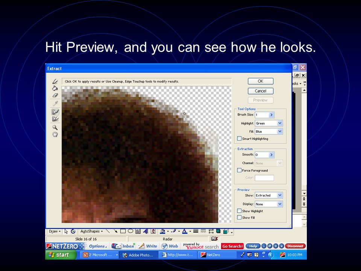Image resolution: width=361 pixels, height=271 pixels.
Task: Pick the Rectangle shape tool
Action: [x=123, y=231]
